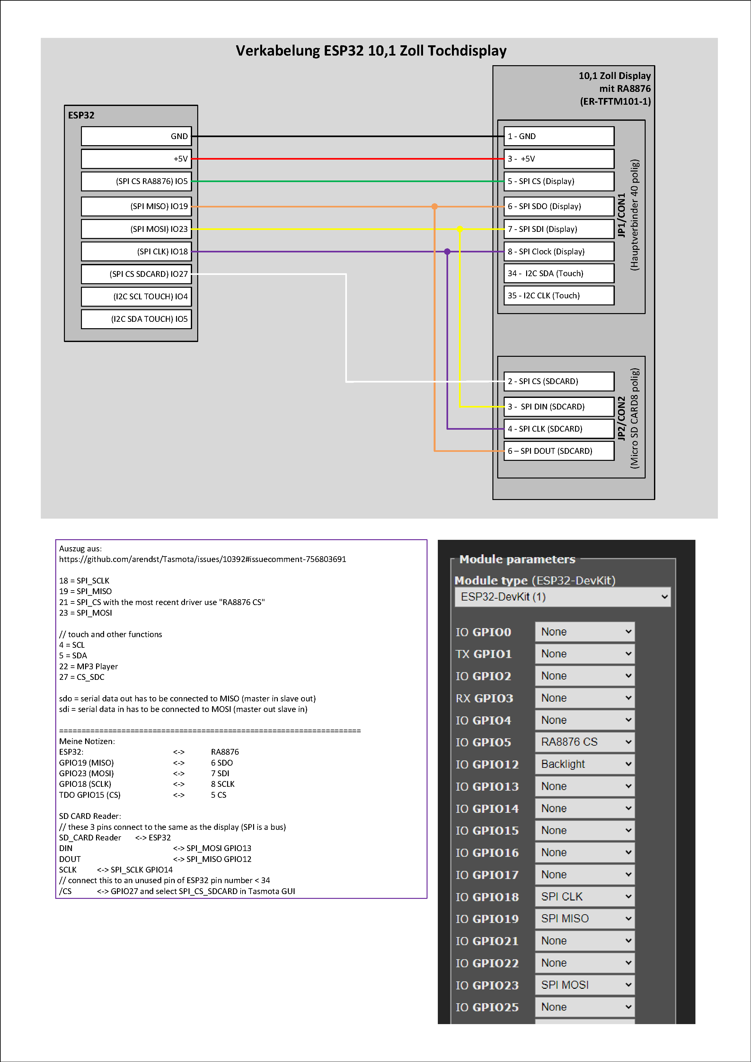751x1062 pixels.
Task: Click the purple CLK wire junction dot
Action: [447, 252]
